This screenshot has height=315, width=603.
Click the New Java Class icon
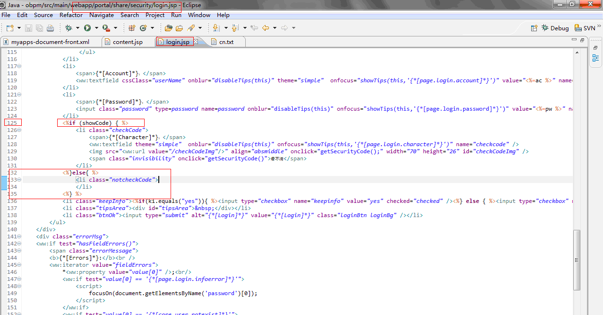coord(143,28)
